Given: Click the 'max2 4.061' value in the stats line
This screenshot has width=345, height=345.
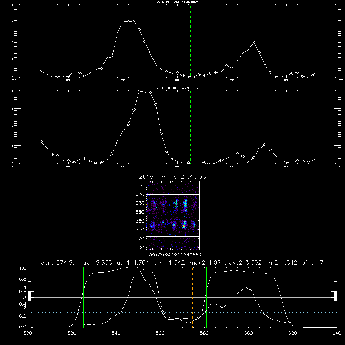Looking at the screenshot, I should pyautogui.click(x=207, y=263).
